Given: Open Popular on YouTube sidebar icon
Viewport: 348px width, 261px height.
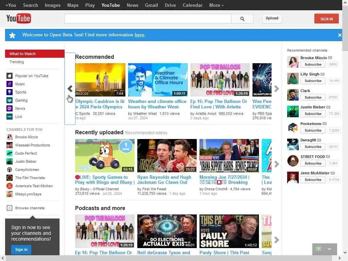Looking at the screenshot, I should 9,76.
